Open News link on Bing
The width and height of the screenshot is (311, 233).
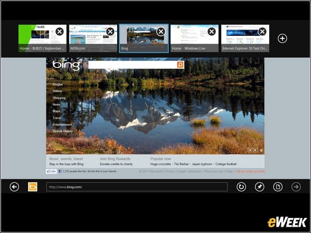56,104
